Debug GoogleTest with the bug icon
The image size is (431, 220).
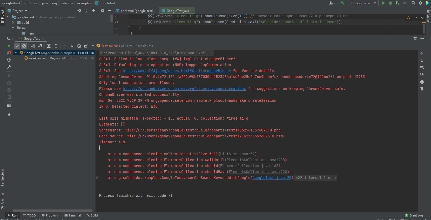point(390,3)
